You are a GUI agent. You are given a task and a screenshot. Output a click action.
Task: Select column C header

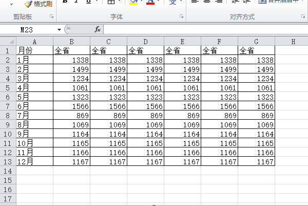pos(108,42)
